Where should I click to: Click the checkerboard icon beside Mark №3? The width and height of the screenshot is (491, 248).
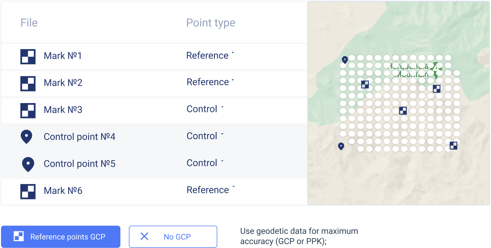click(x=28, y=111)
